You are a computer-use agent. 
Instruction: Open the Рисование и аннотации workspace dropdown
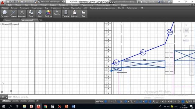coord(51,2)
